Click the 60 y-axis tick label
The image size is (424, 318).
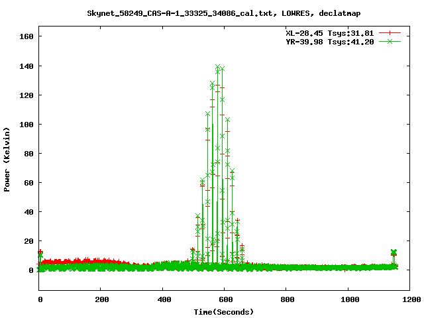(28, 183)
